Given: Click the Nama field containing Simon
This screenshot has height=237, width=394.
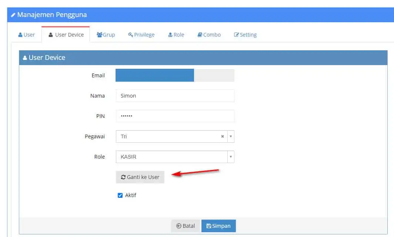Looking at the screenshot, I should click(x=175, y=95).
